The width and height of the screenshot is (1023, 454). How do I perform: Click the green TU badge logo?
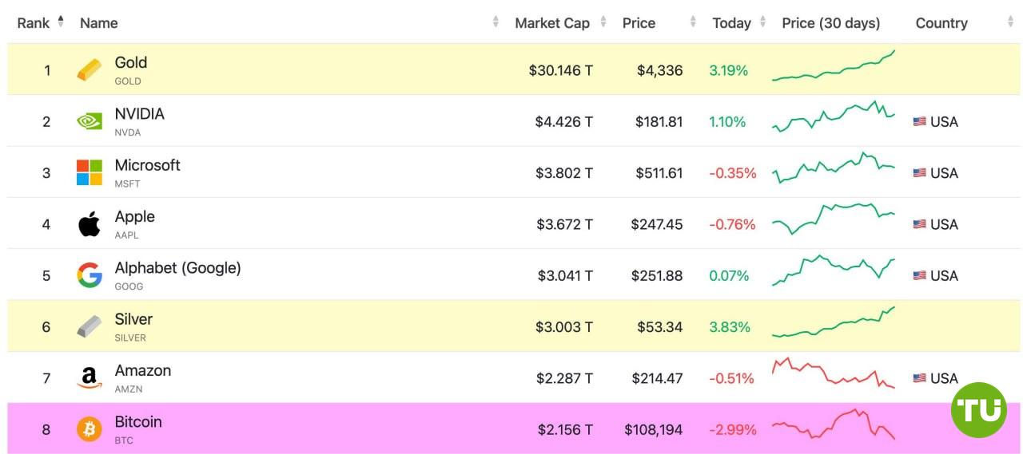978,409
